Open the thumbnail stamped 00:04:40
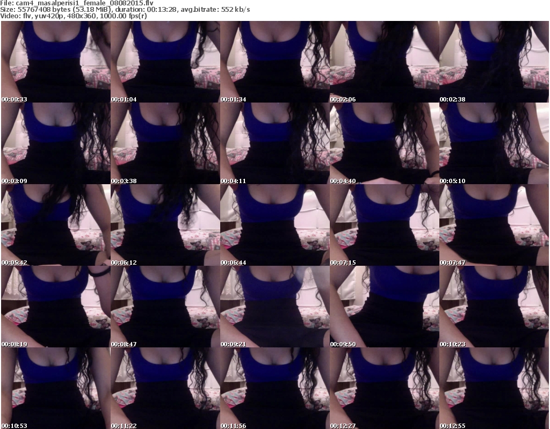Image resolution: width=550 pixels, height=429 pixels. tap(385, 143)
